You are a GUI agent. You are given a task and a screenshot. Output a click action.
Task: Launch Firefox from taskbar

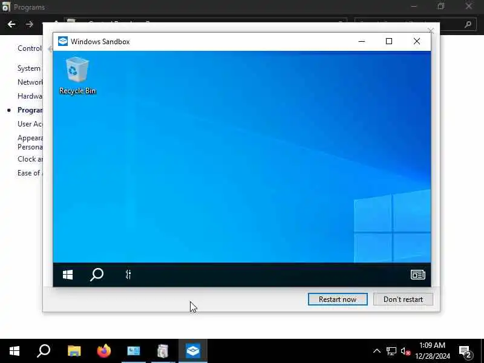pos(103,351)
